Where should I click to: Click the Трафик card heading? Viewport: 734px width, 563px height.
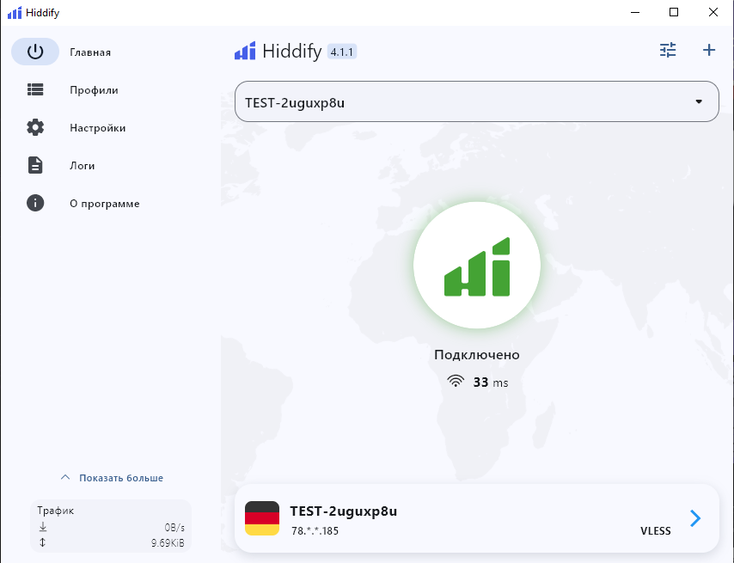pos(55,511)
